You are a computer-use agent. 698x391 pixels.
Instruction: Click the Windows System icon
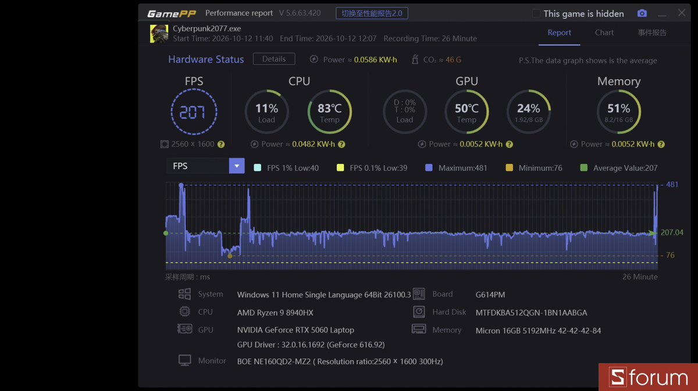pyautogui.click(x=184, y=294)
